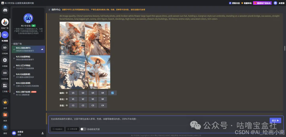The height and width of the screenshot is (137, 286).
Task: Click V4 variation button
Action: pyautogui.click(x=103, y=99)
